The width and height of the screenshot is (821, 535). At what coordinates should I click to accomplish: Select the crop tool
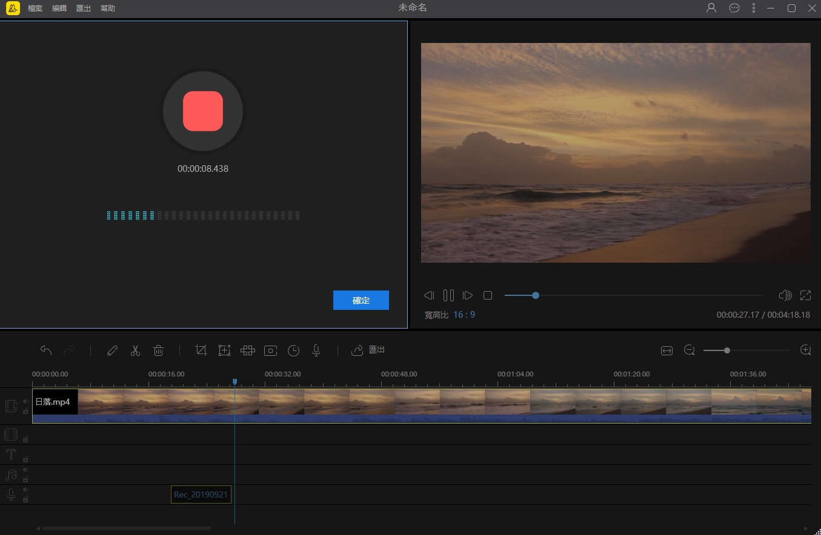click(x=201, y=350)
